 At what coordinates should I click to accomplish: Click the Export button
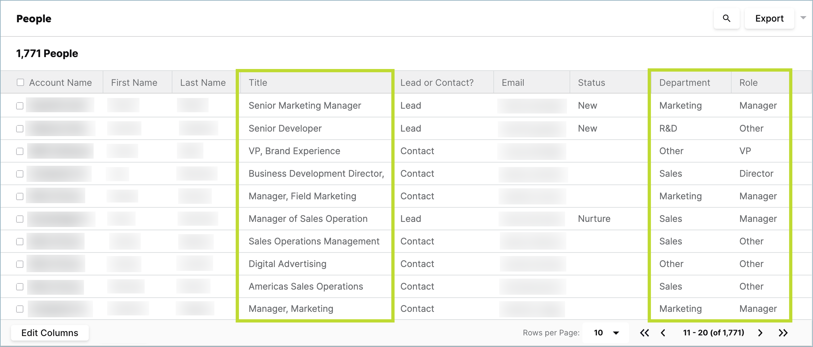pyautogui.click(x=769, y=18)
